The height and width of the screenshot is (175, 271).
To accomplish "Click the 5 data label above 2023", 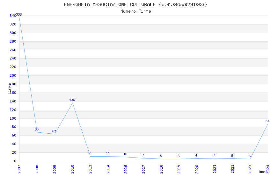I will tap(250, 156).
